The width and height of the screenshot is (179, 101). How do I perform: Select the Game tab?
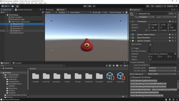[60, 10]
